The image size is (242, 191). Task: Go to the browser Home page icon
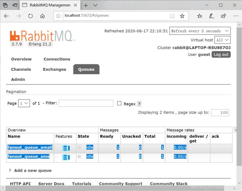tap(42, 16)
